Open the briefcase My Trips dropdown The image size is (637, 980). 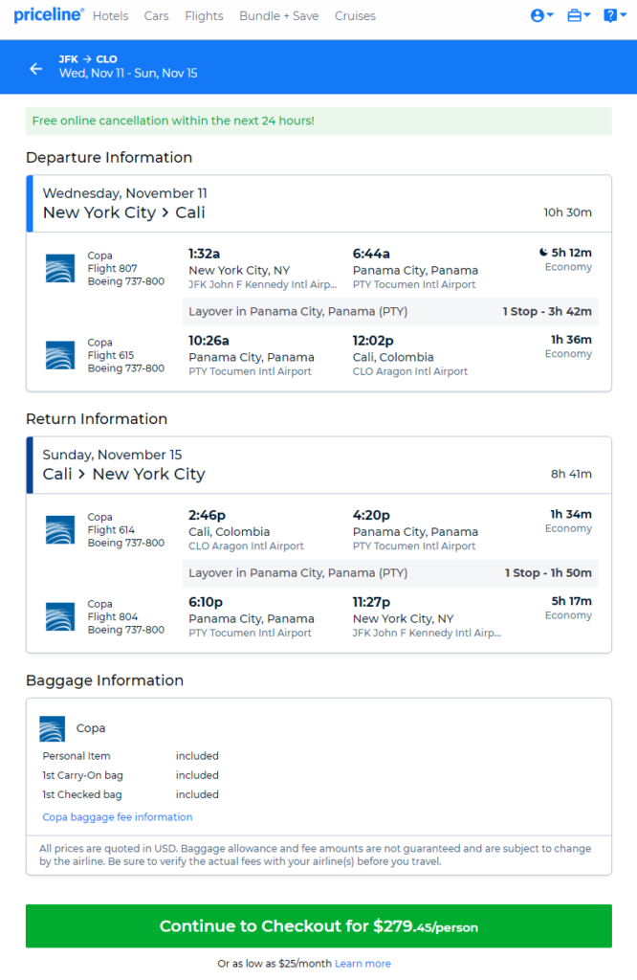pos(579,15)
